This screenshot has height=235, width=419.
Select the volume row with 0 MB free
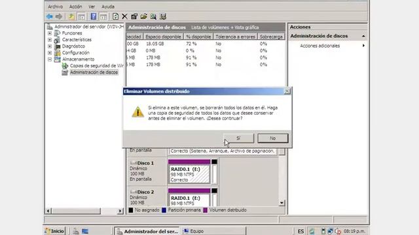point(205,51)
